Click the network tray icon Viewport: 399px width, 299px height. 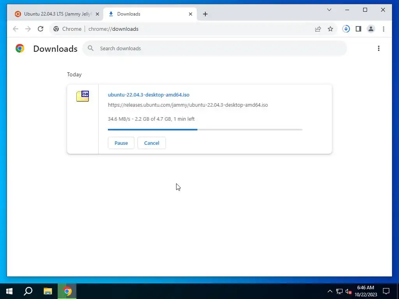click(339, 291)
